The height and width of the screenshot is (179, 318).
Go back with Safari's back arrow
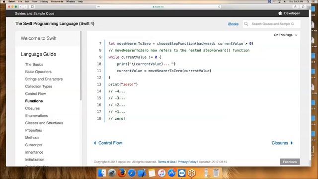pyautogui.click(x=21, y=6)
